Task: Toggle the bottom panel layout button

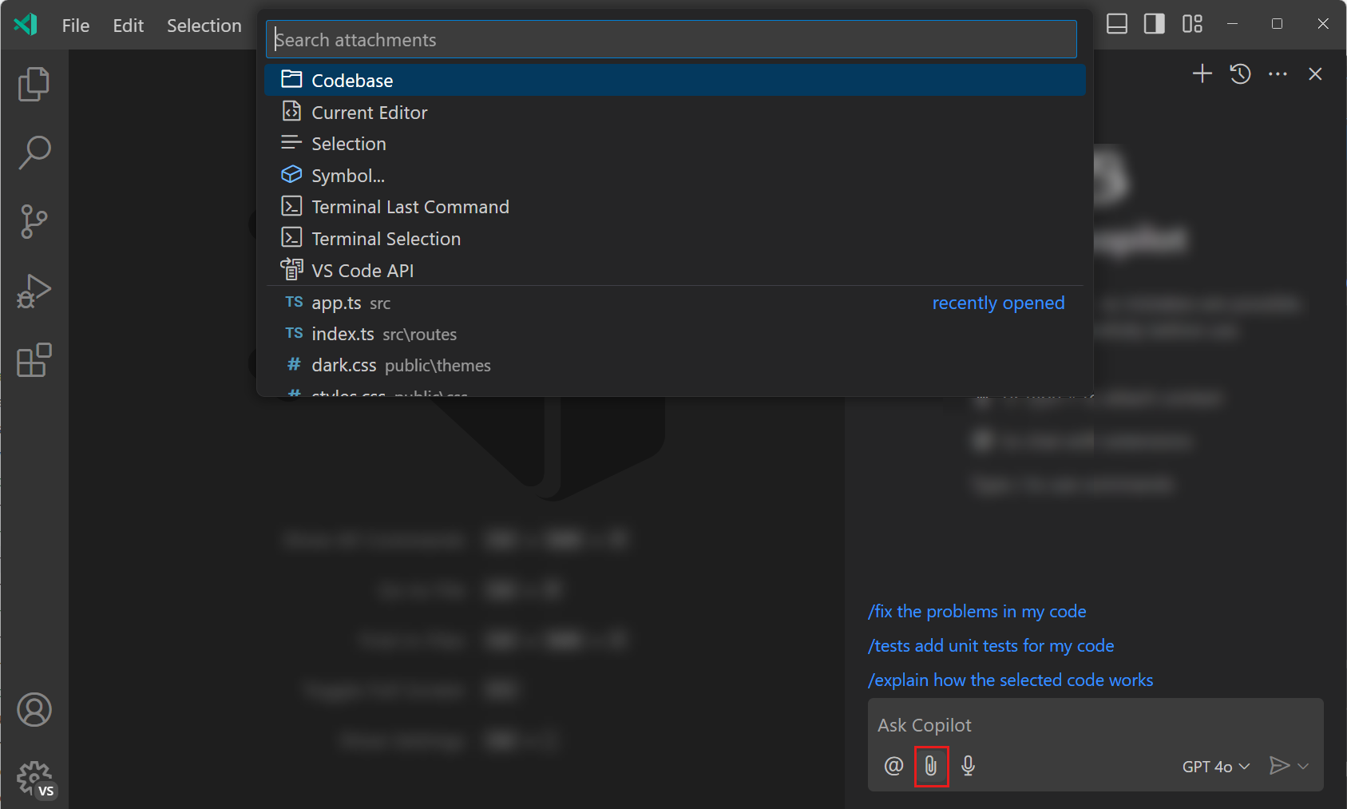Action: [1117, 24]
